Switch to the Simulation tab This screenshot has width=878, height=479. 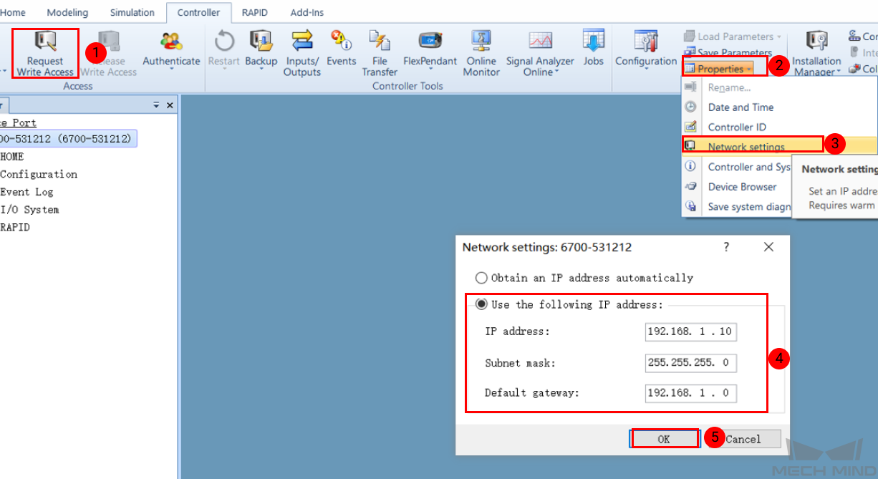click(x=132, y=12)
